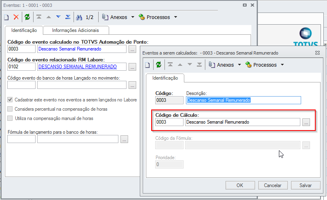Click New record icon in Eventos toolbar
Screen dimensions: 327x200
pyautogui.click(x=6, y=17)
